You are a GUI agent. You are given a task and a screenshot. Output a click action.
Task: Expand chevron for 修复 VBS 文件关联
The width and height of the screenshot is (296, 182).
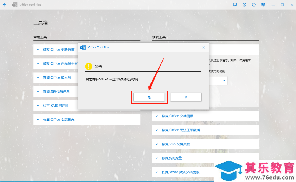pyautogui.click(x=157, y=144)
